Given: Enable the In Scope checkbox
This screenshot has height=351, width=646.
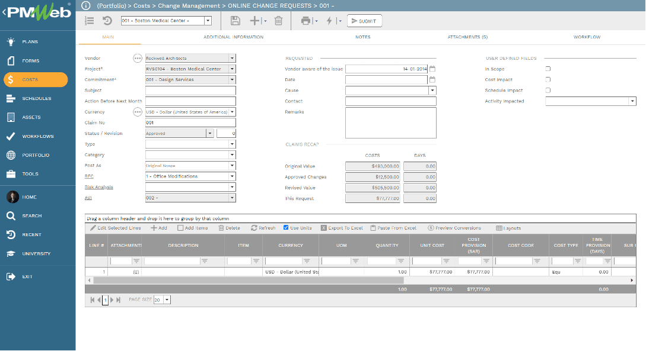Looking at the screenshot, I should [547, 68].
